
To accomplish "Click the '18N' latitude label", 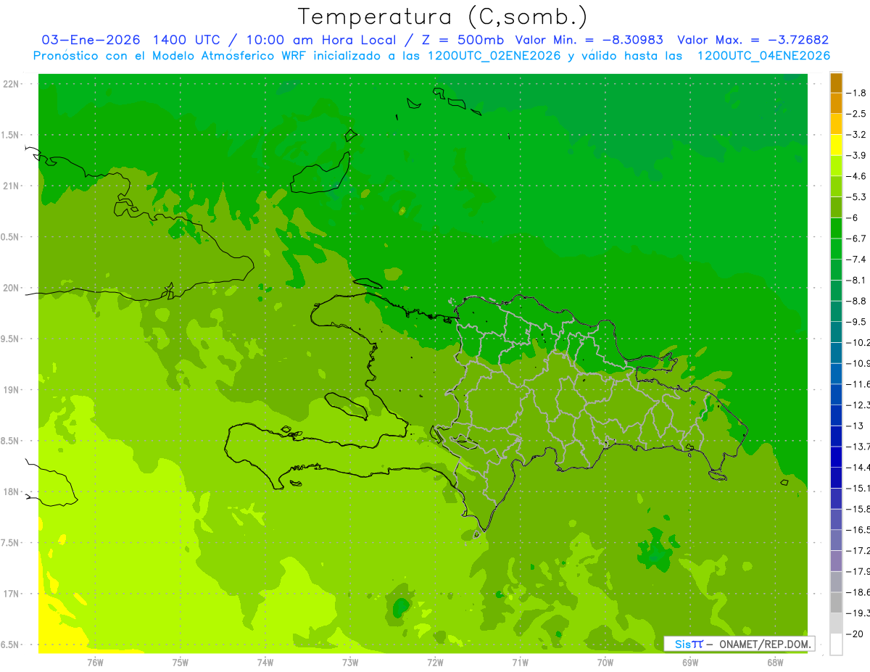I will pyautogui.click(x=12, y=491).
